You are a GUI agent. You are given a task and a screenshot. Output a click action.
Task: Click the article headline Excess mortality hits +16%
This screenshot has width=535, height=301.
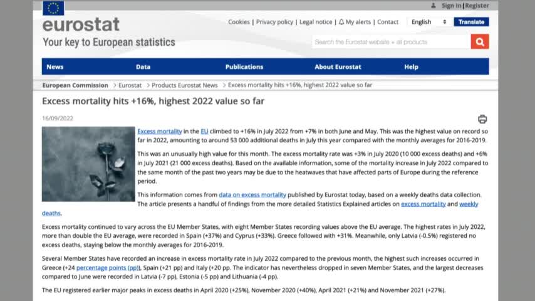(153, 101)
